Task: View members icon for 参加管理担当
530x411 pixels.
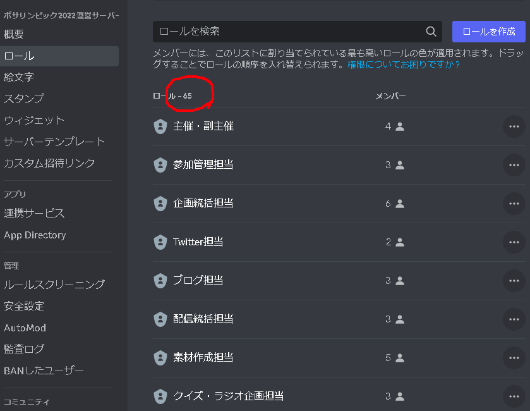Action: click(x=400, y=165)
